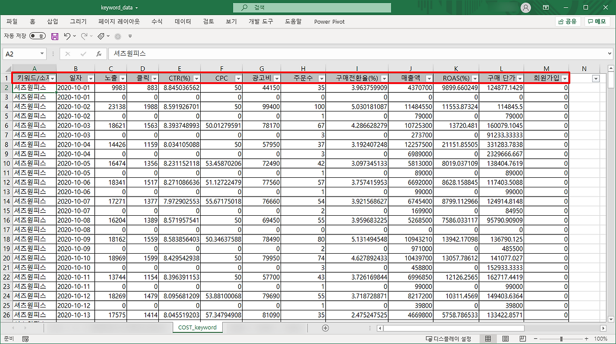Open the ribbon display options icon
The image size is (616, 344).
(546, 8)
